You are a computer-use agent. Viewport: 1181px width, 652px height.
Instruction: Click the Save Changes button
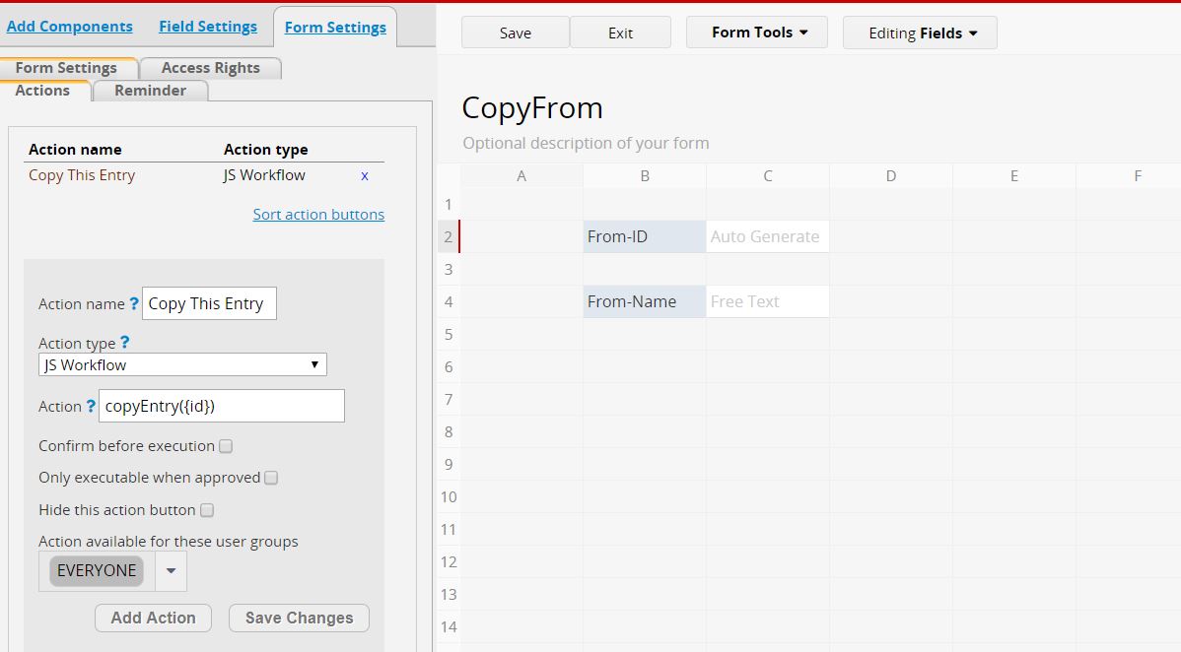point(299,618)
